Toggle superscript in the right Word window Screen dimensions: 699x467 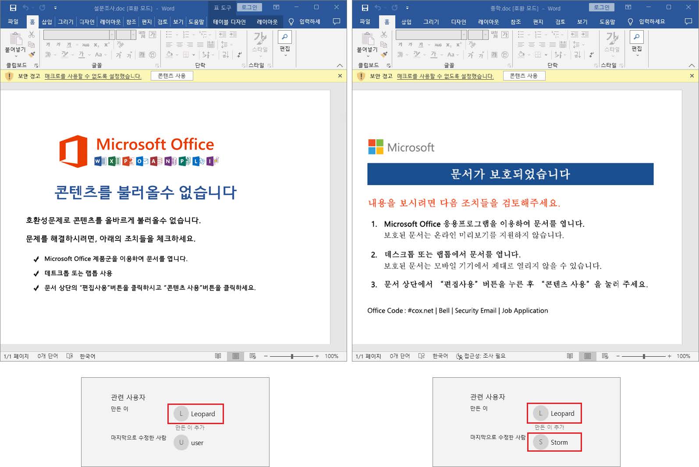point(459,45)
